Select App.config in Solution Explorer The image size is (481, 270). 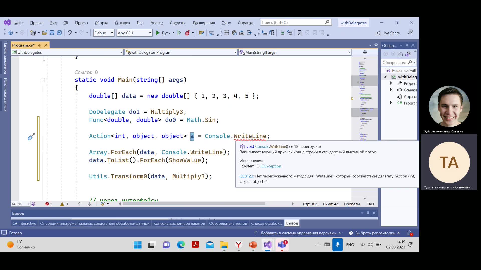(407, 96)
